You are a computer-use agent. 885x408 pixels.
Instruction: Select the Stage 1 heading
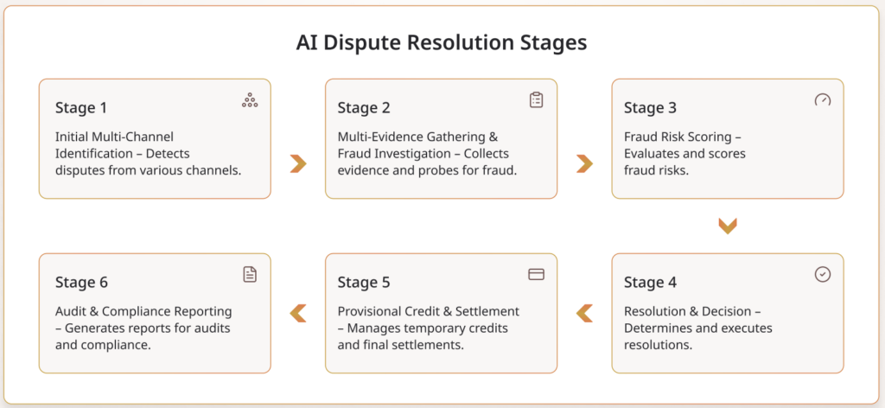[x=81, y=108]
